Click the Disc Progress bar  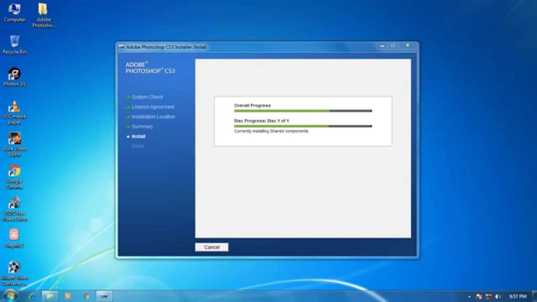click(x=303, y=126)
